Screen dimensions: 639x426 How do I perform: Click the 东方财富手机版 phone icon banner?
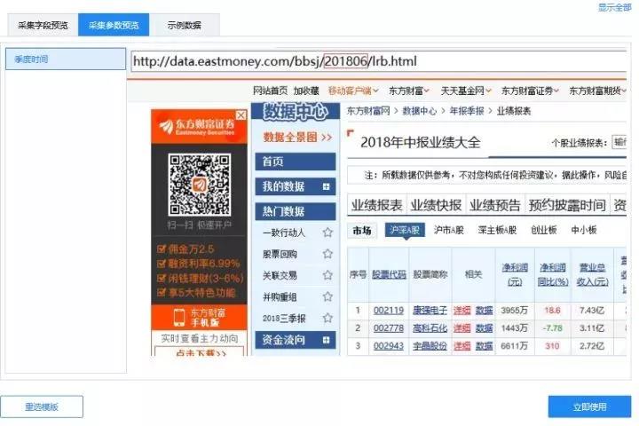(200, 317)
